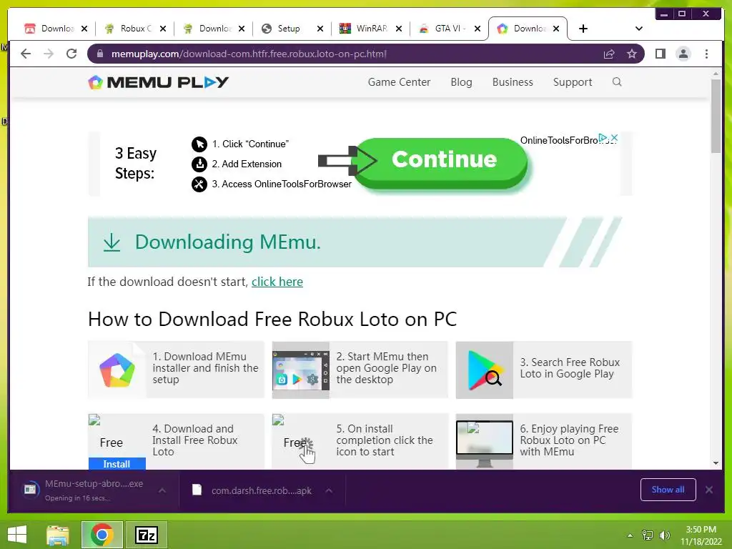Click the Google Play search icon in step 3
732x549 pixels.
point(485,370)
